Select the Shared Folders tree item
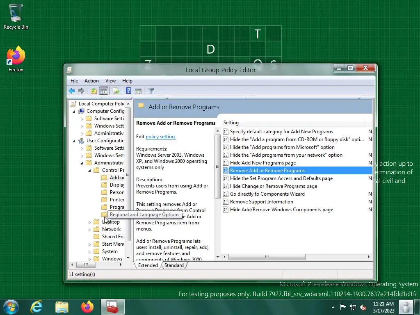Image resolution: width=420 pixels, height=315 pixels. point(113,237)
